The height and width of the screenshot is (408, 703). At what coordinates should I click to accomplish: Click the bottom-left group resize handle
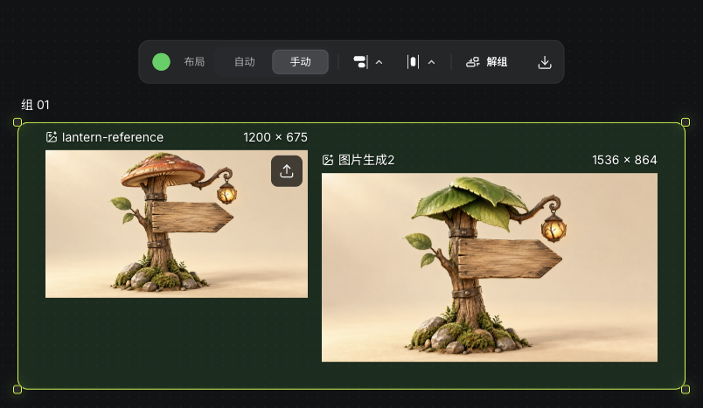[17, 389]
